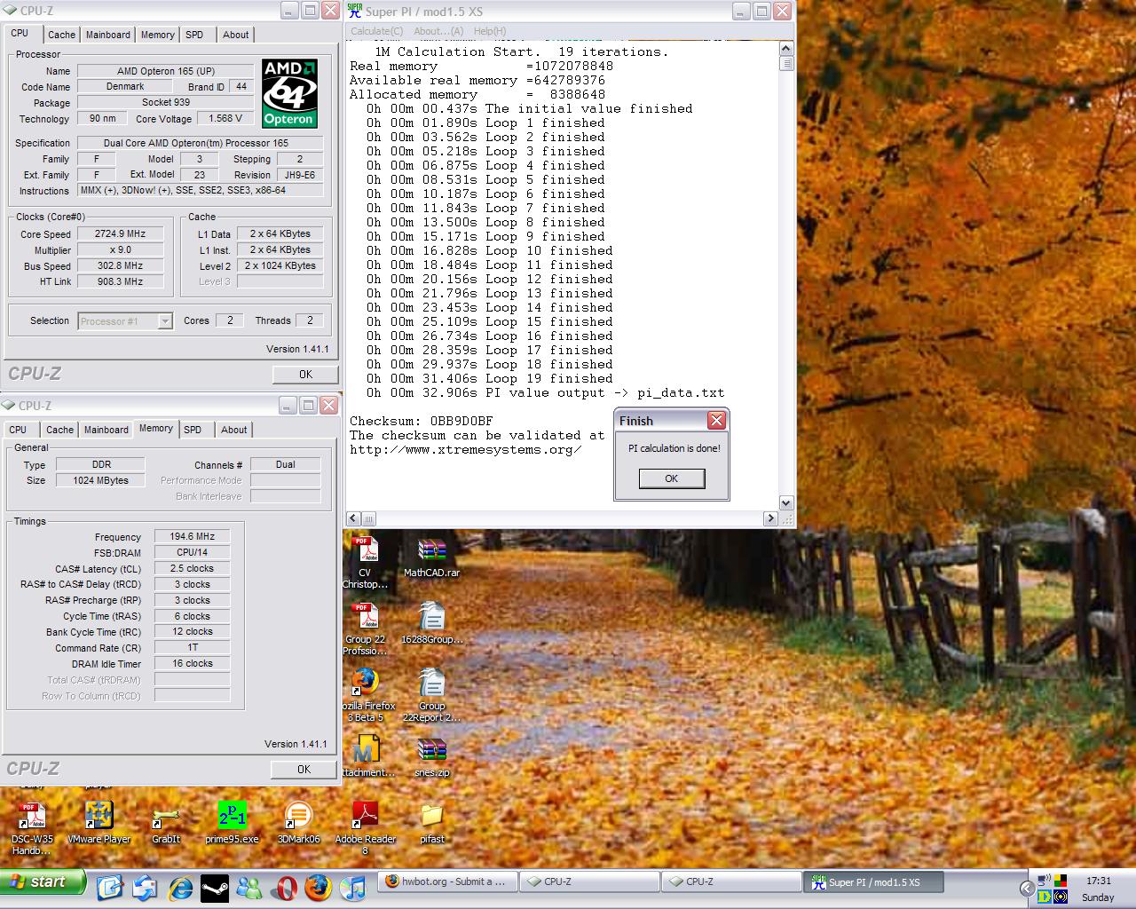Activate the second CPU-Z taskbar button
Image resolution: width=1136 pixels, height=909 pixels.
[x=730, y=881]
